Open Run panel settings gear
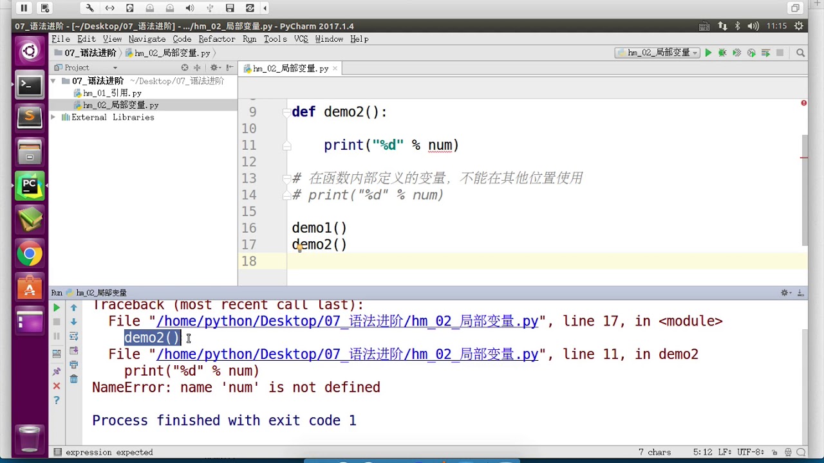 785,293
